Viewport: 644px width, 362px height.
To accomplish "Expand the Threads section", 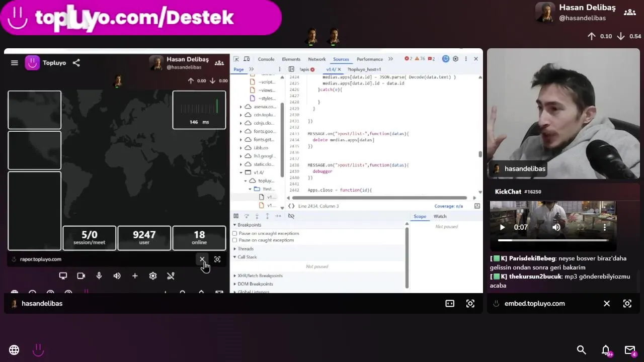I will click(x=234, y=249).
